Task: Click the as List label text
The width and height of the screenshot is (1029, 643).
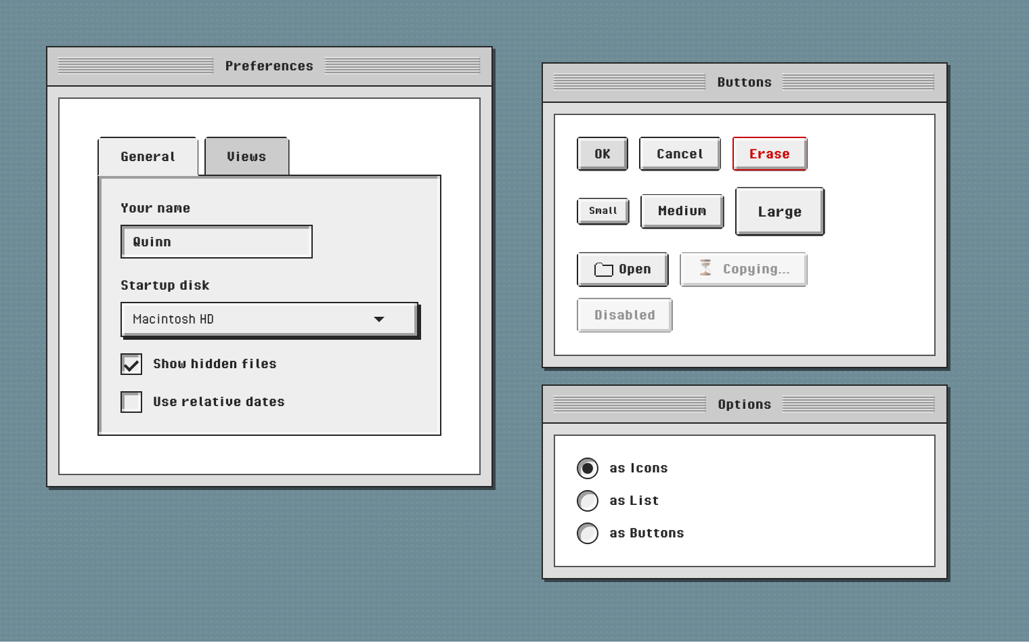Action: point(634,501)
